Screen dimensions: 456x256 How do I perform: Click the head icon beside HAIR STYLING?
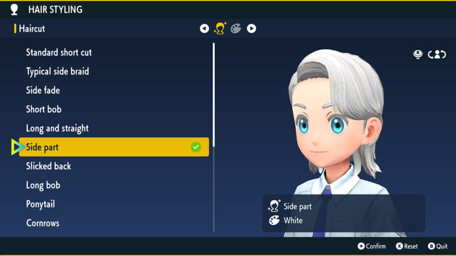14,10
